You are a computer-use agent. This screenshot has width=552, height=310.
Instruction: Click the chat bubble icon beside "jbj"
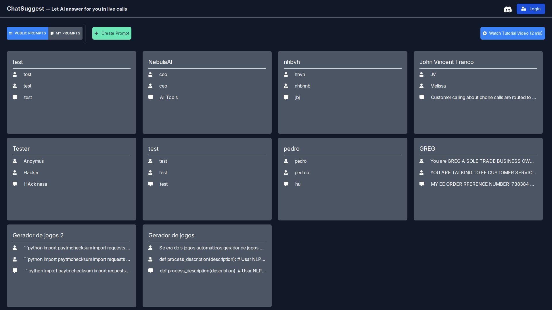[286, 97]
